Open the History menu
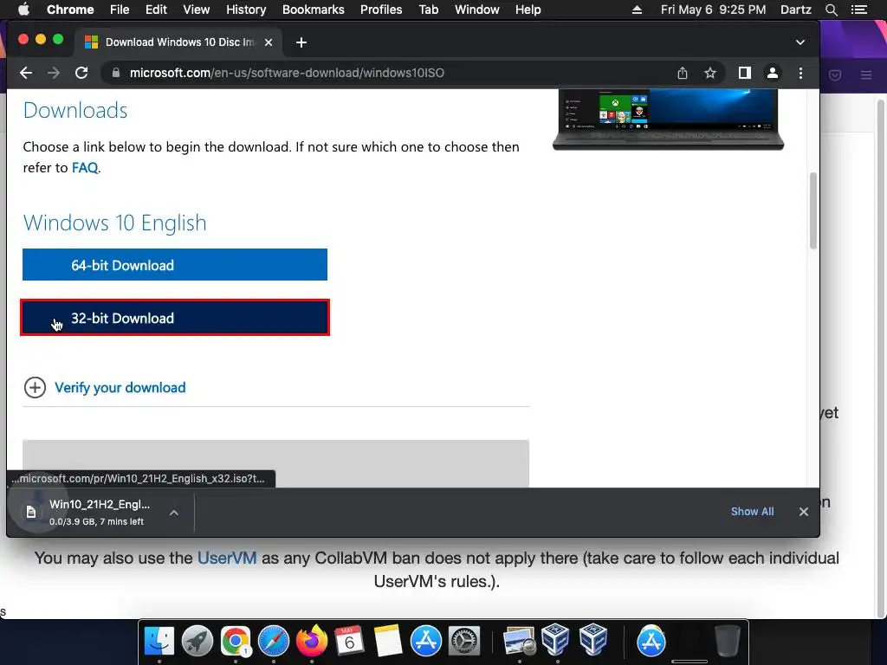Image resolution: width=887 pixels, height=665 pixels. tap(246, 10)
